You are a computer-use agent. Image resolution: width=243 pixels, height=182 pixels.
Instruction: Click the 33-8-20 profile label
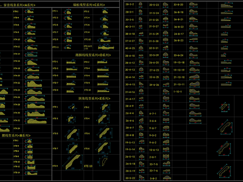[x=178, y=5]
